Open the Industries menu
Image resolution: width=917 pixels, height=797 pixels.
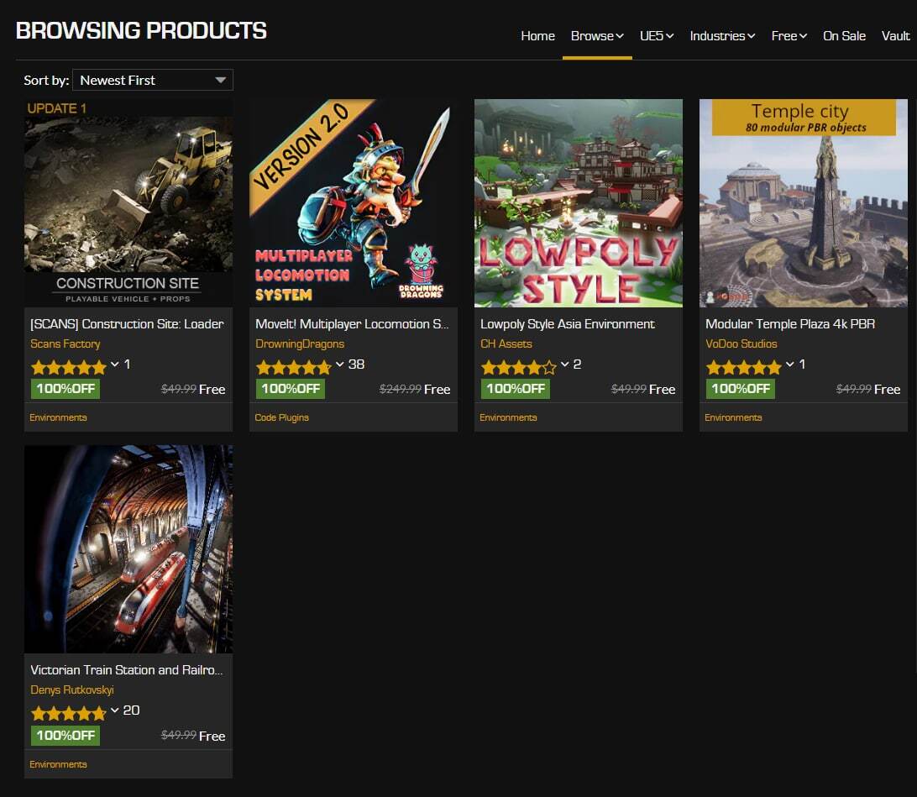click(x=722, y=36)
